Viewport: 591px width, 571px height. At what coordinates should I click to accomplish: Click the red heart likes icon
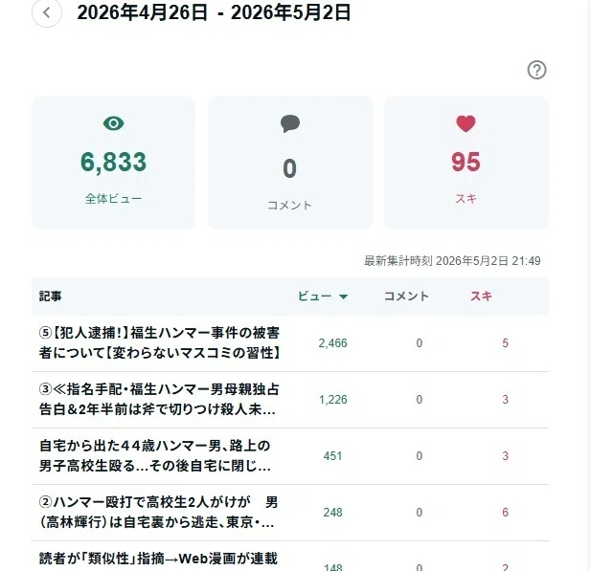pyautogui.click(x=466, y=123)
